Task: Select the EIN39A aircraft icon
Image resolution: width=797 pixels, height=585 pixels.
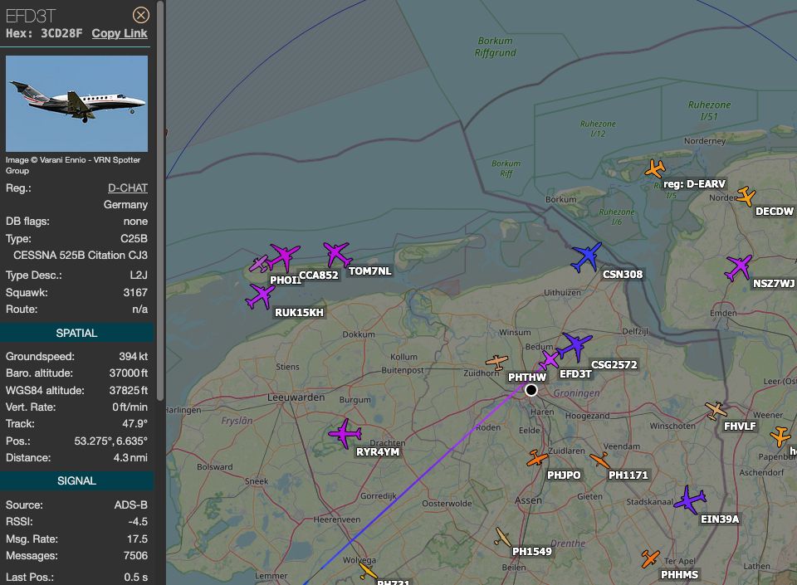Action: (690, 500)
